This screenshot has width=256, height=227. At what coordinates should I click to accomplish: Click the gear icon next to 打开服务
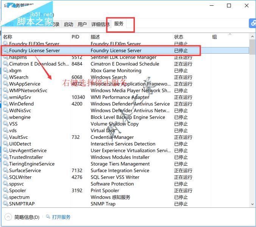[48, 216]
